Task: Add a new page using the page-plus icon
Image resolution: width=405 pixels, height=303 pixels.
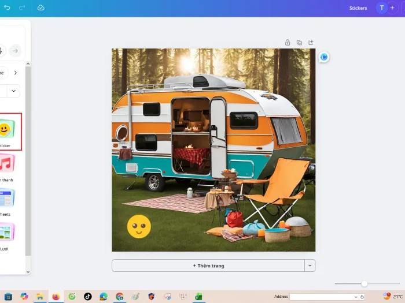Action: point(311,43)
